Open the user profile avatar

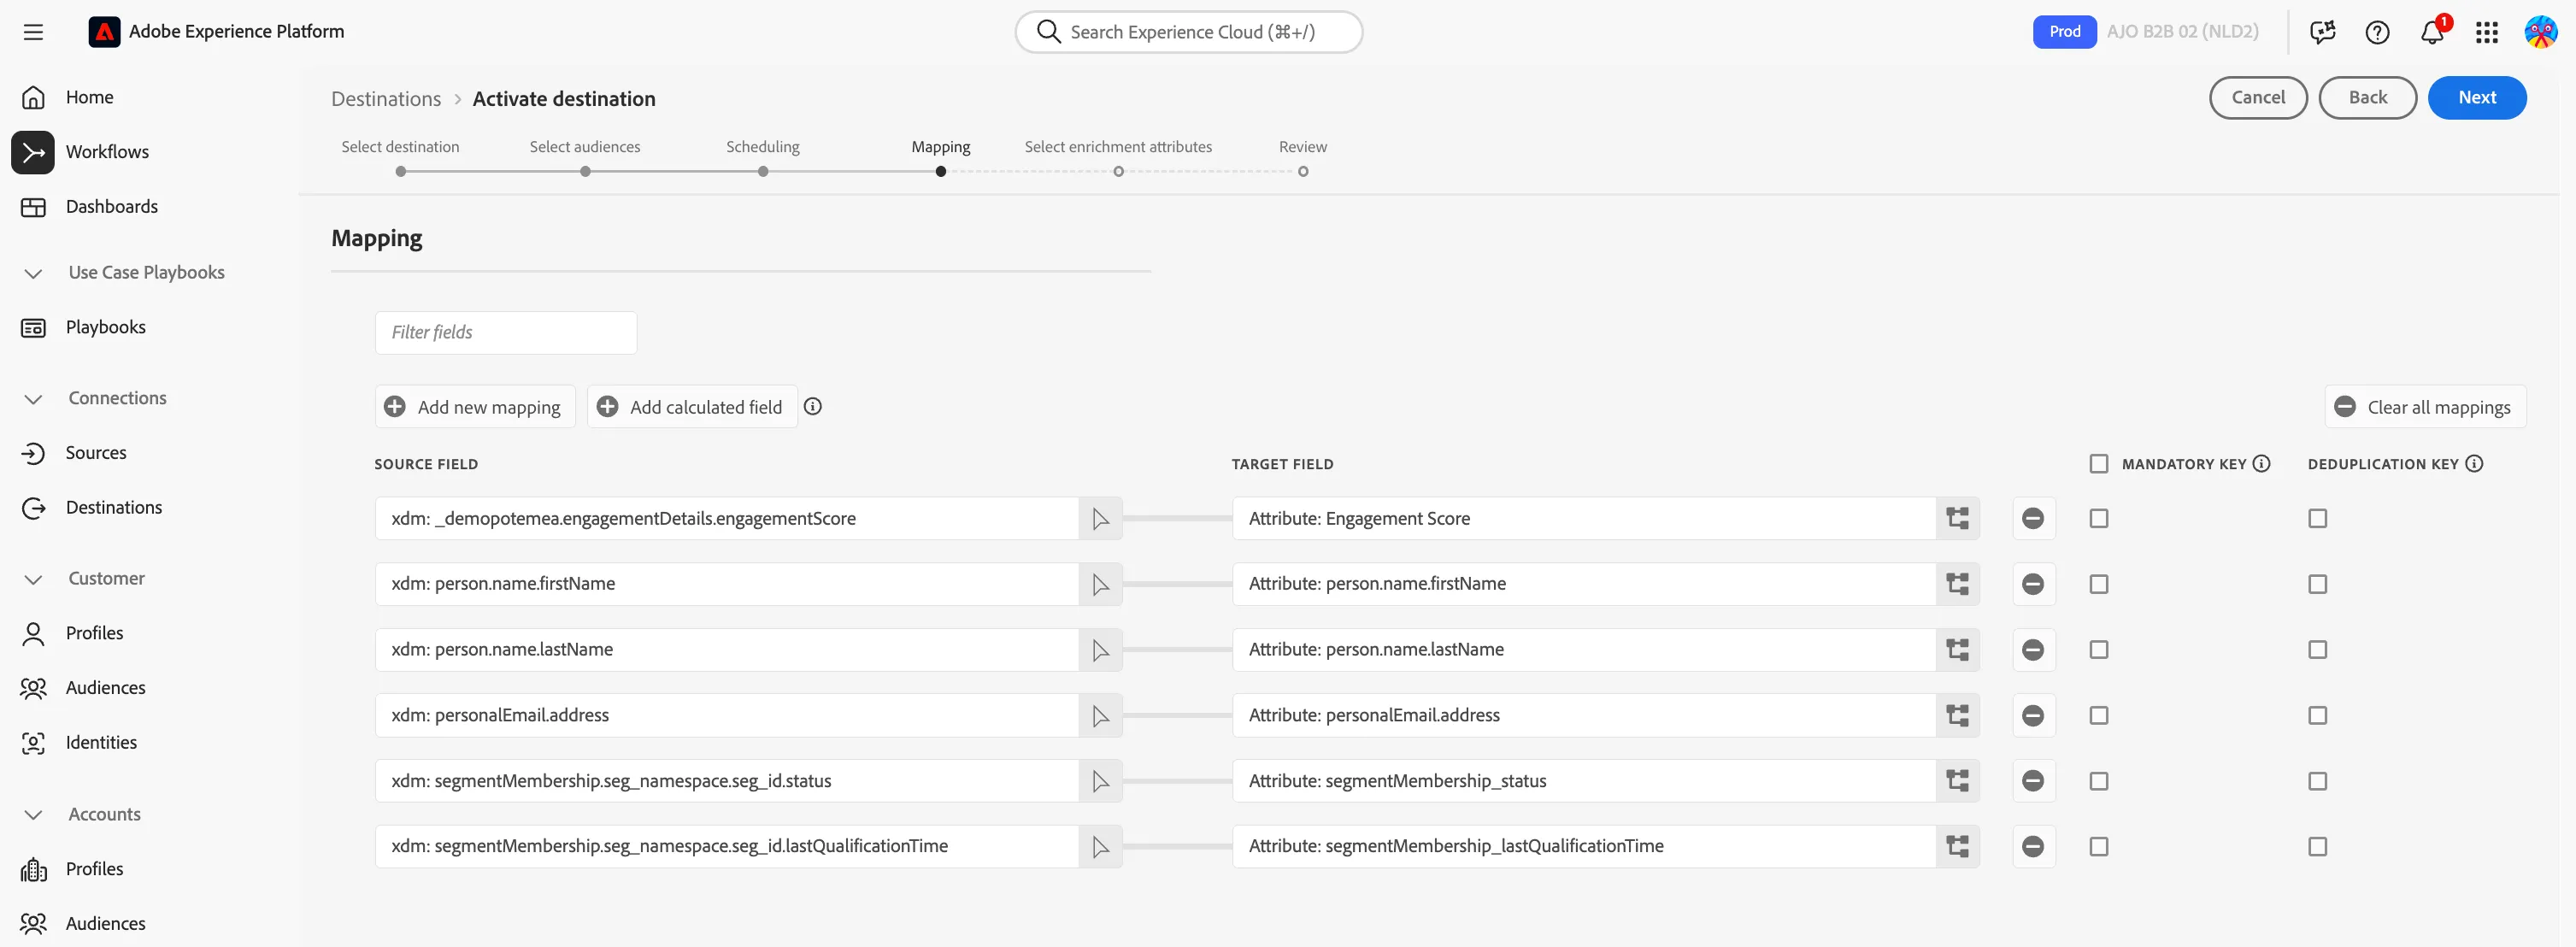2541,32
